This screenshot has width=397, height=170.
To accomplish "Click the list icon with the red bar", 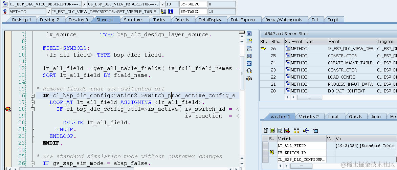I will point(287,131).
